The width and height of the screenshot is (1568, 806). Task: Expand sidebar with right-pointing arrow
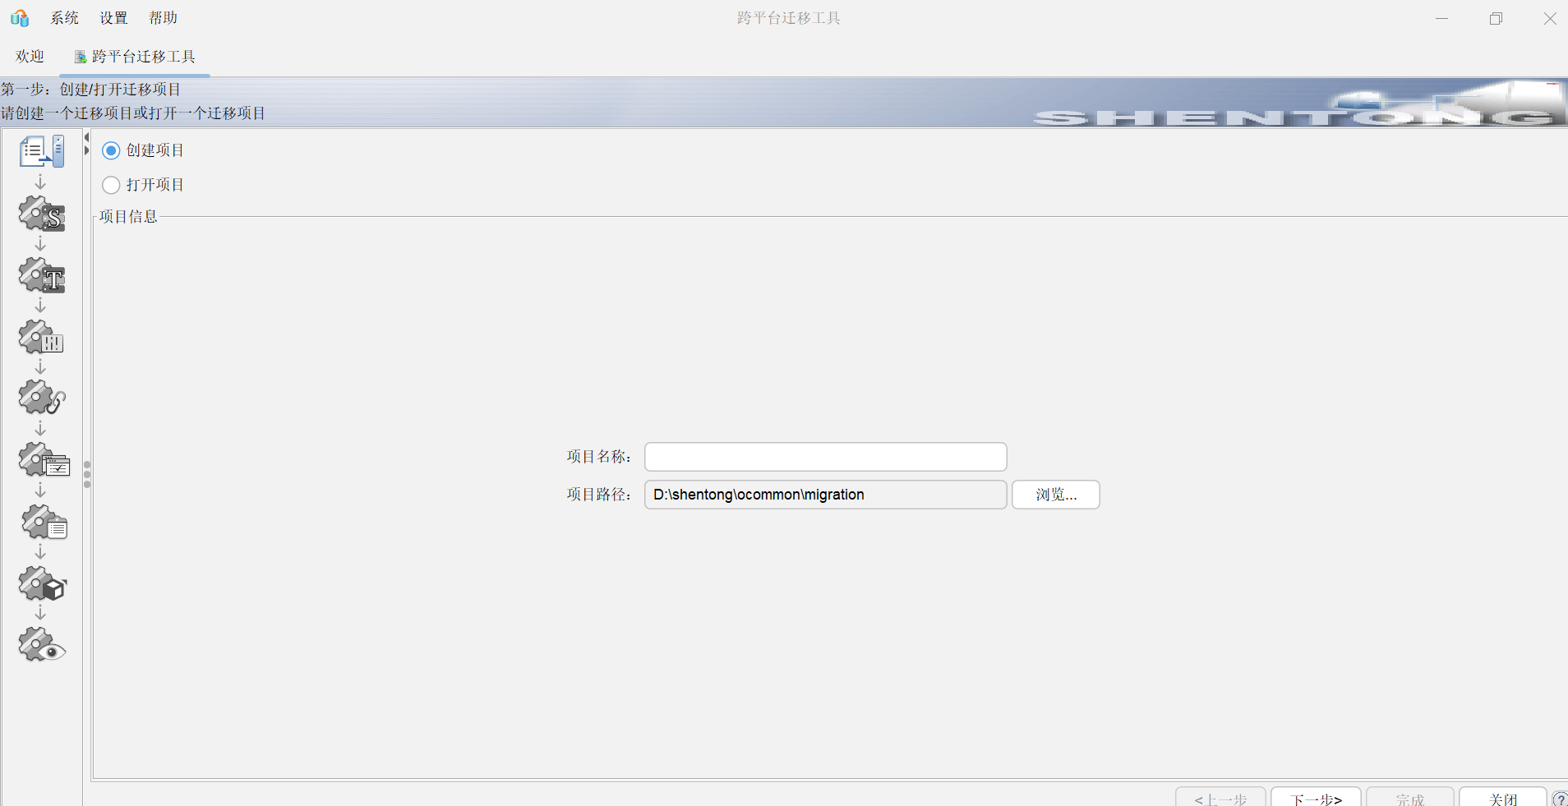(86, 150)
